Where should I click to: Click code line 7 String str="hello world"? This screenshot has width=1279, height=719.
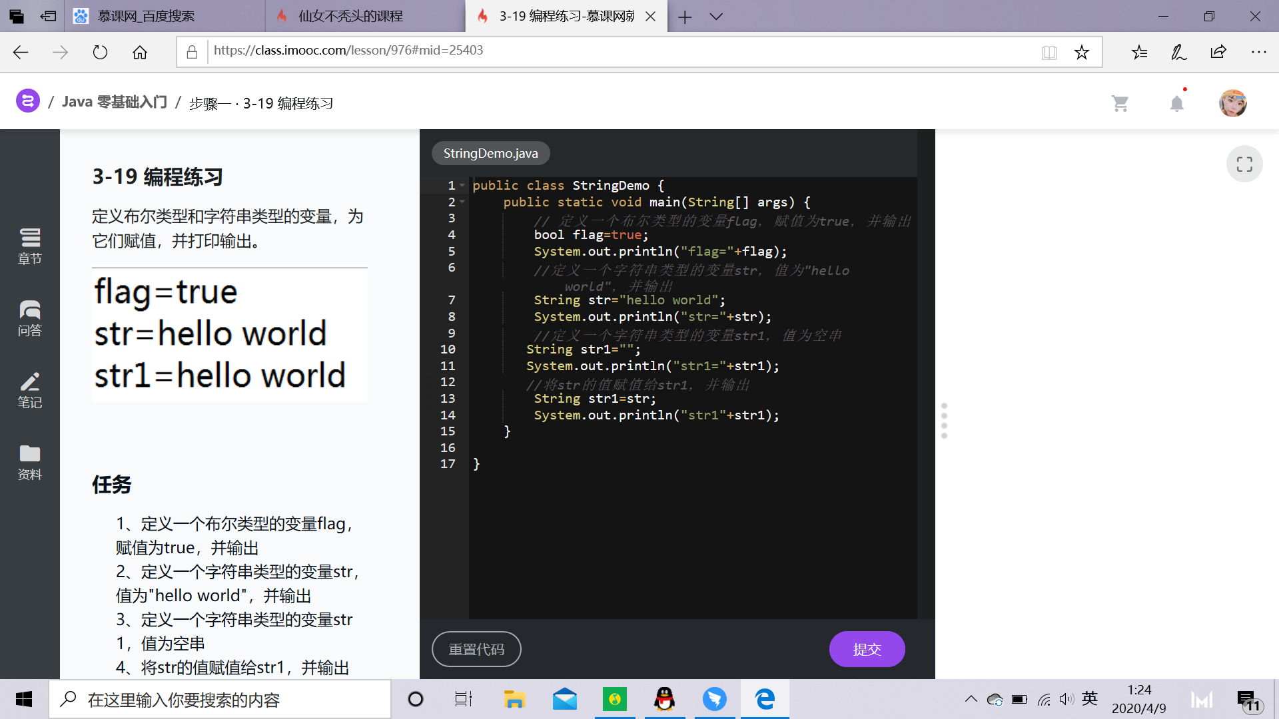tap(630, 300)
